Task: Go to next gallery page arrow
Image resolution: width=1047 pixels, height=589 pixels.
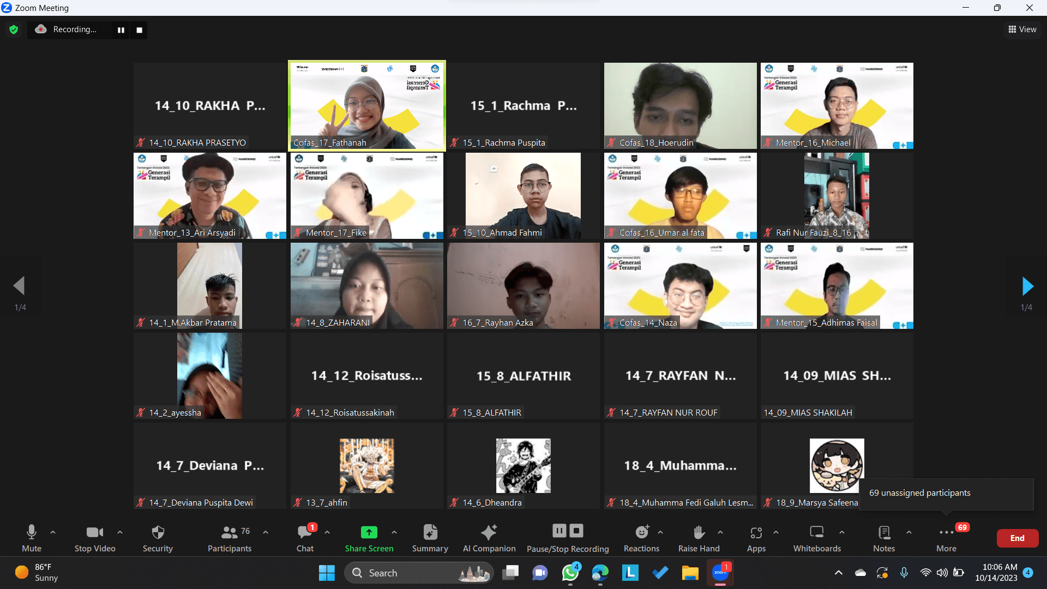Action: [x=1027, y=286]
